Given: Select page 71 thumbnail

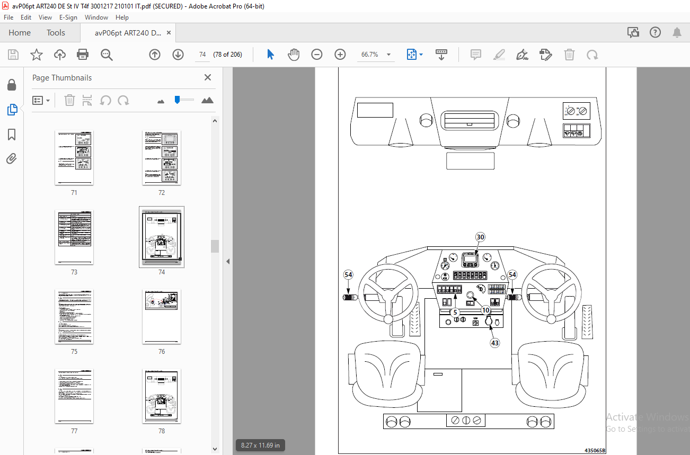Looking at the screenshot, I should pos(74,158).
